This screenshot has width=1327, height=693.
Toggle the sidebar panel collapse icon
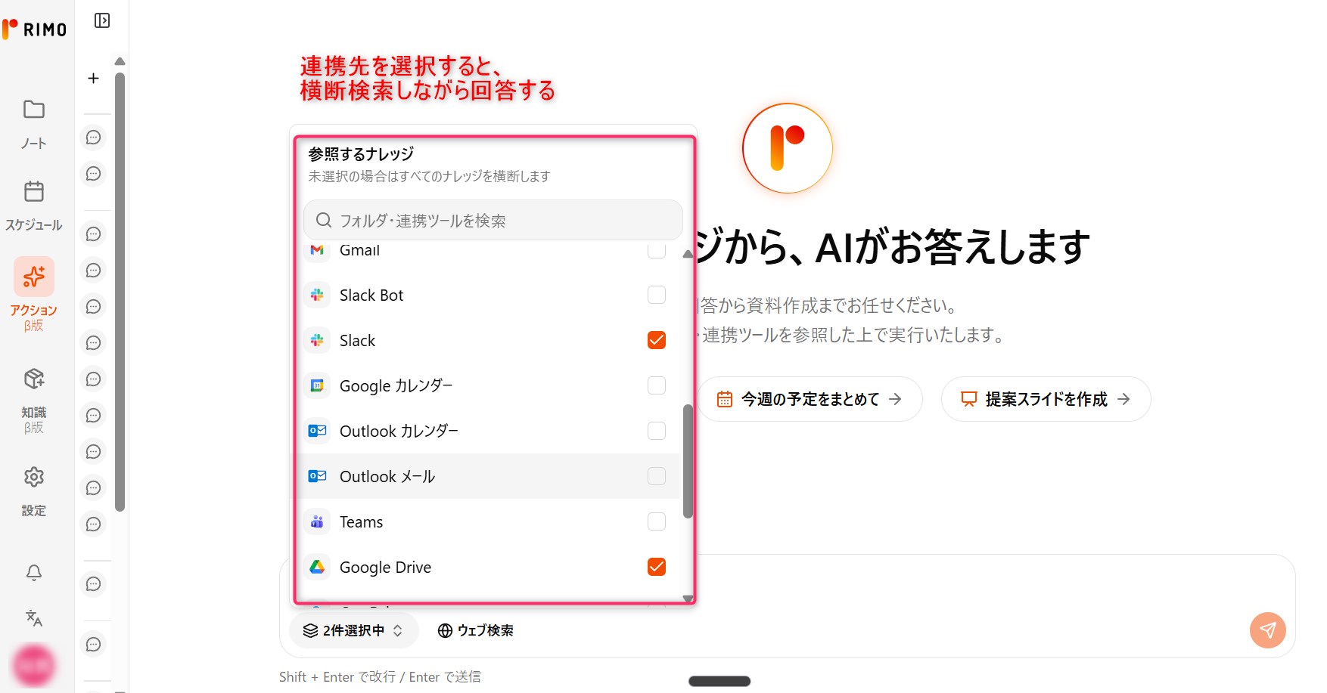102,20
